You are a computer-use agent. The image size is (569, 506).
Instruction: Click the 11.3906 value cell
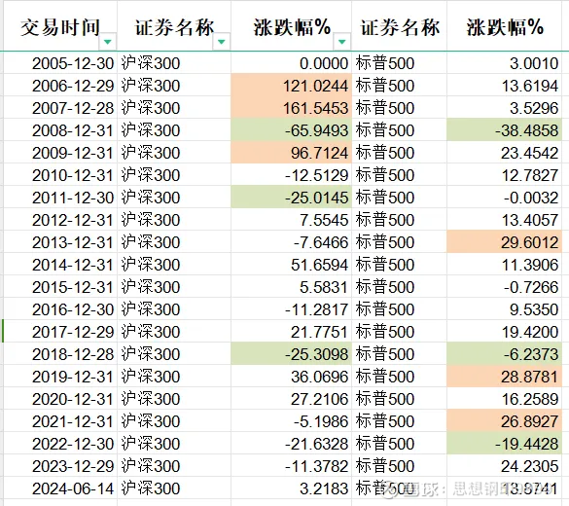[x=505, y=265]
